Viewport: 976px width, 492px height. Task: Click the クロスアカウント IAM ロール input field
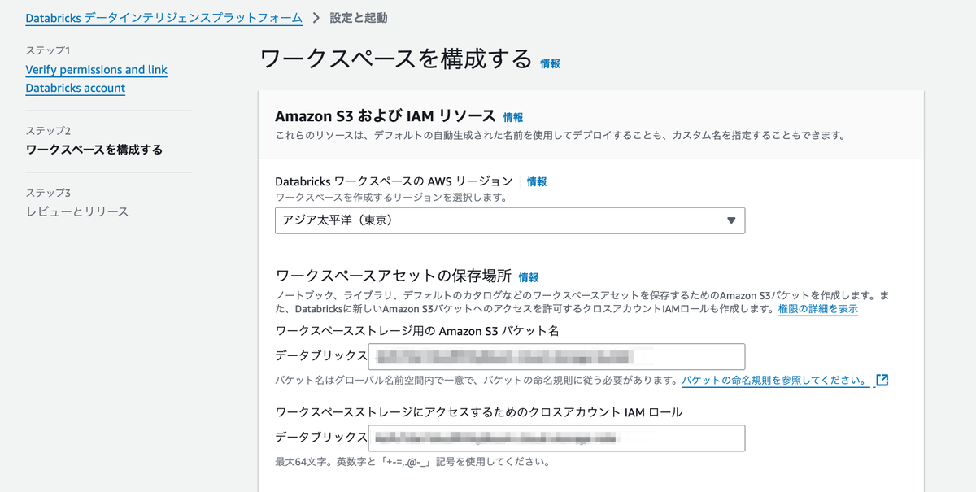tap(556, 438)
